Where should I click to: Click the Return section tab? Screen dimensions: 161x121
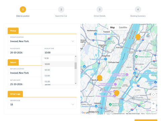pyautogui.click(x=13, y=62)
